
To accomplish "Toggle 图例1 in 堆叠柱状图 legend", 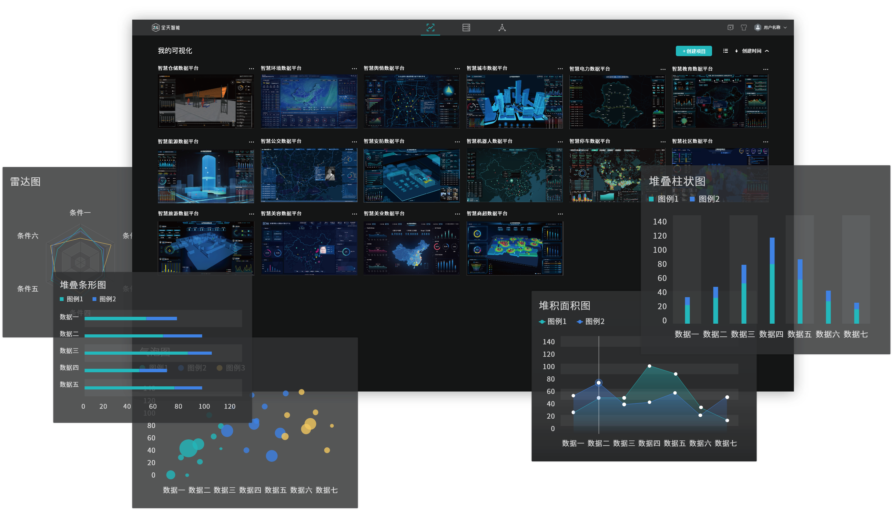I will pos(663,199).
